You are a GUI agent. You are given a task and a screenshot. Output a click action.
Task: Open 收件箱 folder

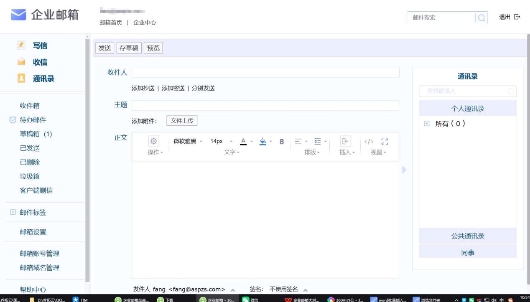point(30,106)
